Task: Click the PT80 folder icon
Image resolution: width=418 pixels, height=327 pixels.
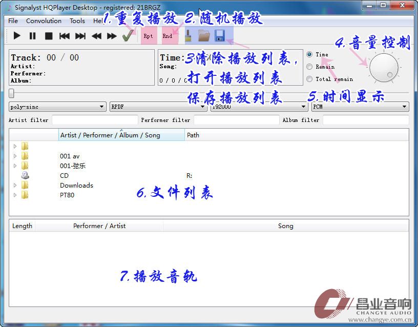Action: click(x=25, y=195)
